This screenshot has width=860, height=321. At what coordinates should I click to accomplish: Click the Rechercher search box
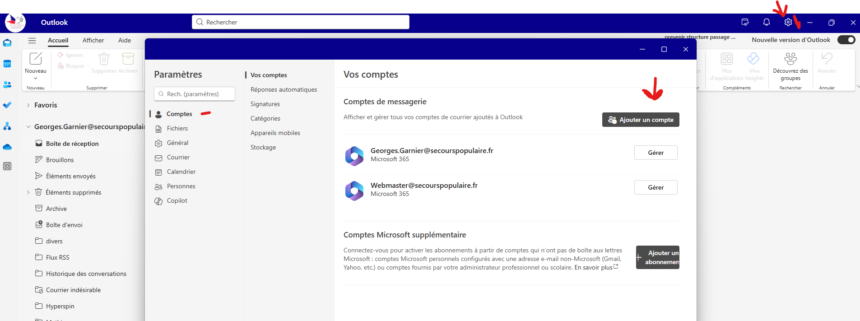click(x=301, y=22)
